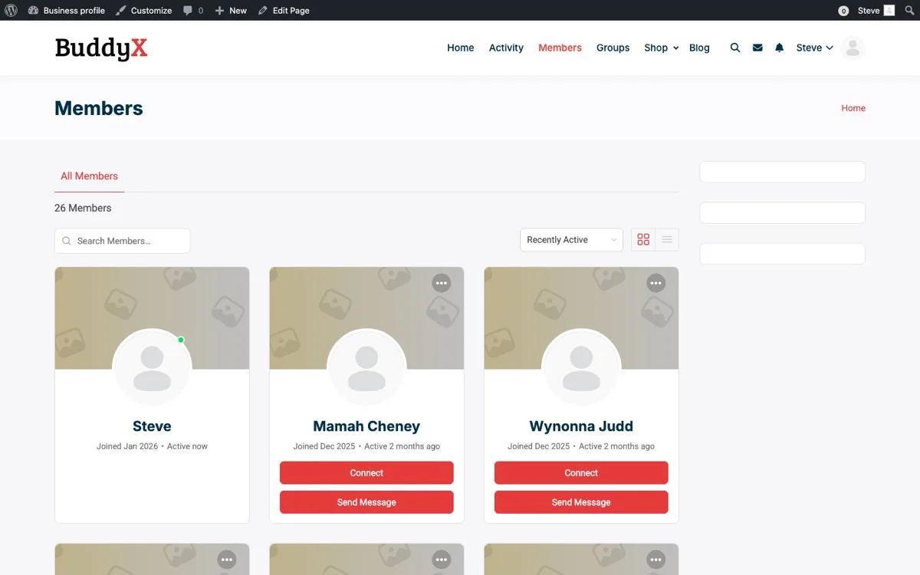Open the Steve account dropdown in navbar
The width and height of the screenshot is (920, 575).
click(x=813, y=48)
